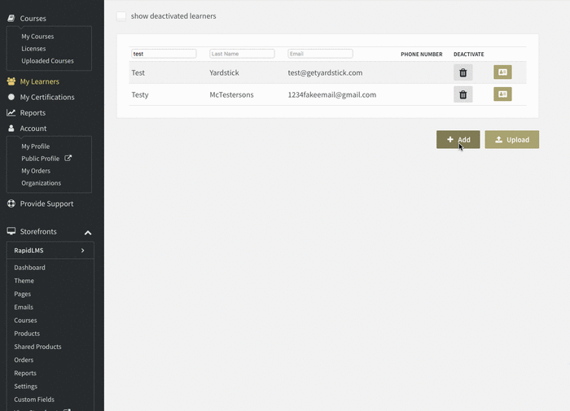Click email 1234fakeemail@gmail.com
This screenshot has width=570, height=411.
[x=332, y=95]
